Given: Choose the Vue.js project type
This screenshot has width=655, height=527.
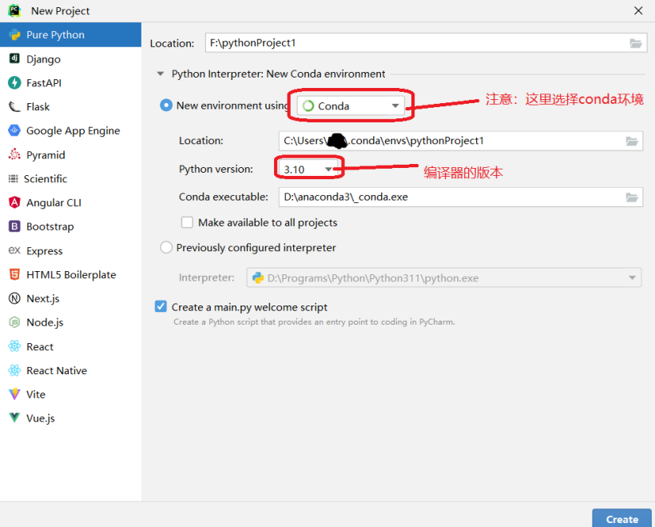Looking at the screenshot, I should coord(40,418).
